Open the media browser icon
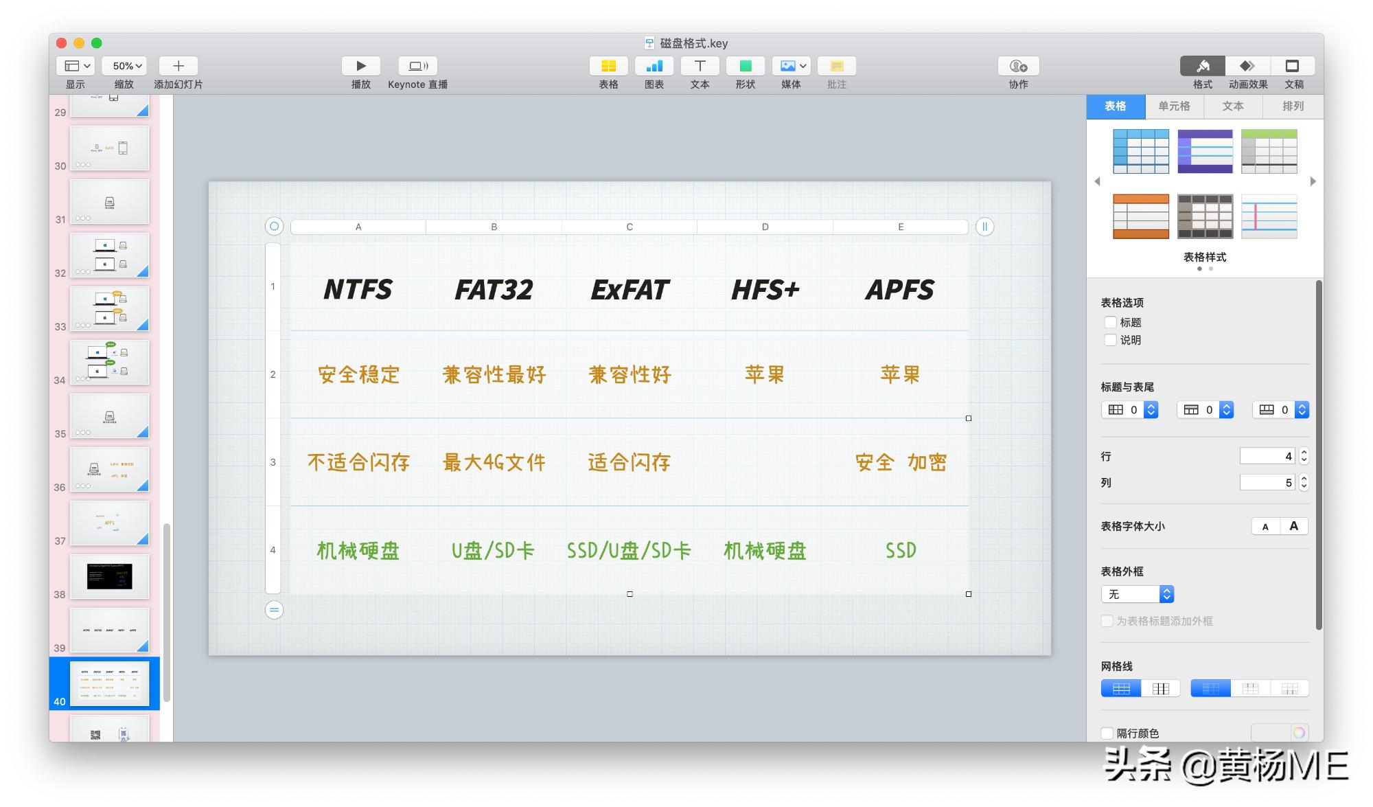 pyautogui.click(x=789, y=66)
